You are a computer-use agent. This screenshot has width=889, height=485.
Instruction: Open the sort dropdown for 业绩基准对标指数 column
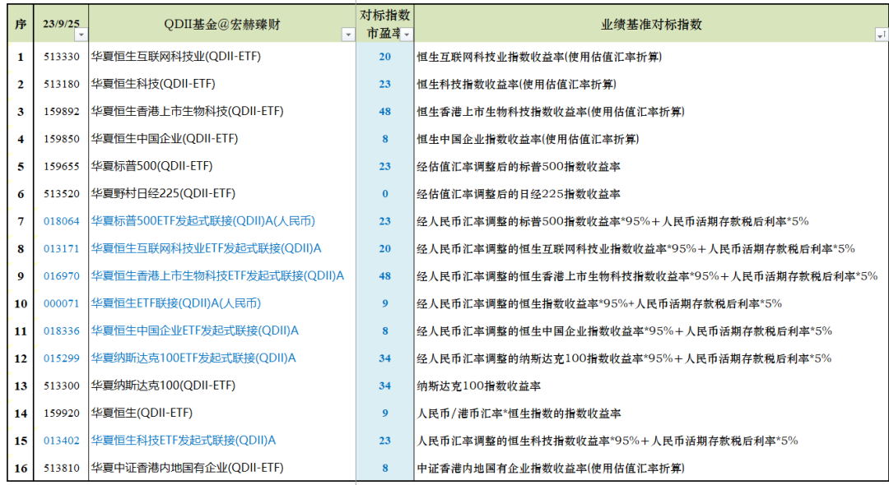pyautogui.click(x=881, y=35)
